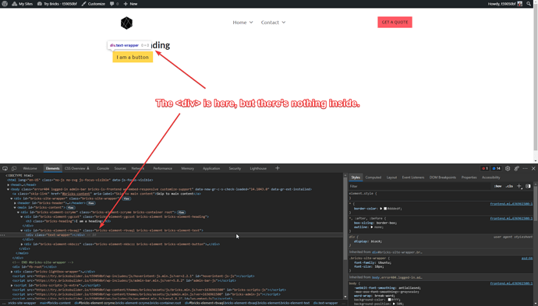This screenshot has width=538, height=306.
Task: Open stylesheet link beside border-color rule
Action: tap(511, 204)
